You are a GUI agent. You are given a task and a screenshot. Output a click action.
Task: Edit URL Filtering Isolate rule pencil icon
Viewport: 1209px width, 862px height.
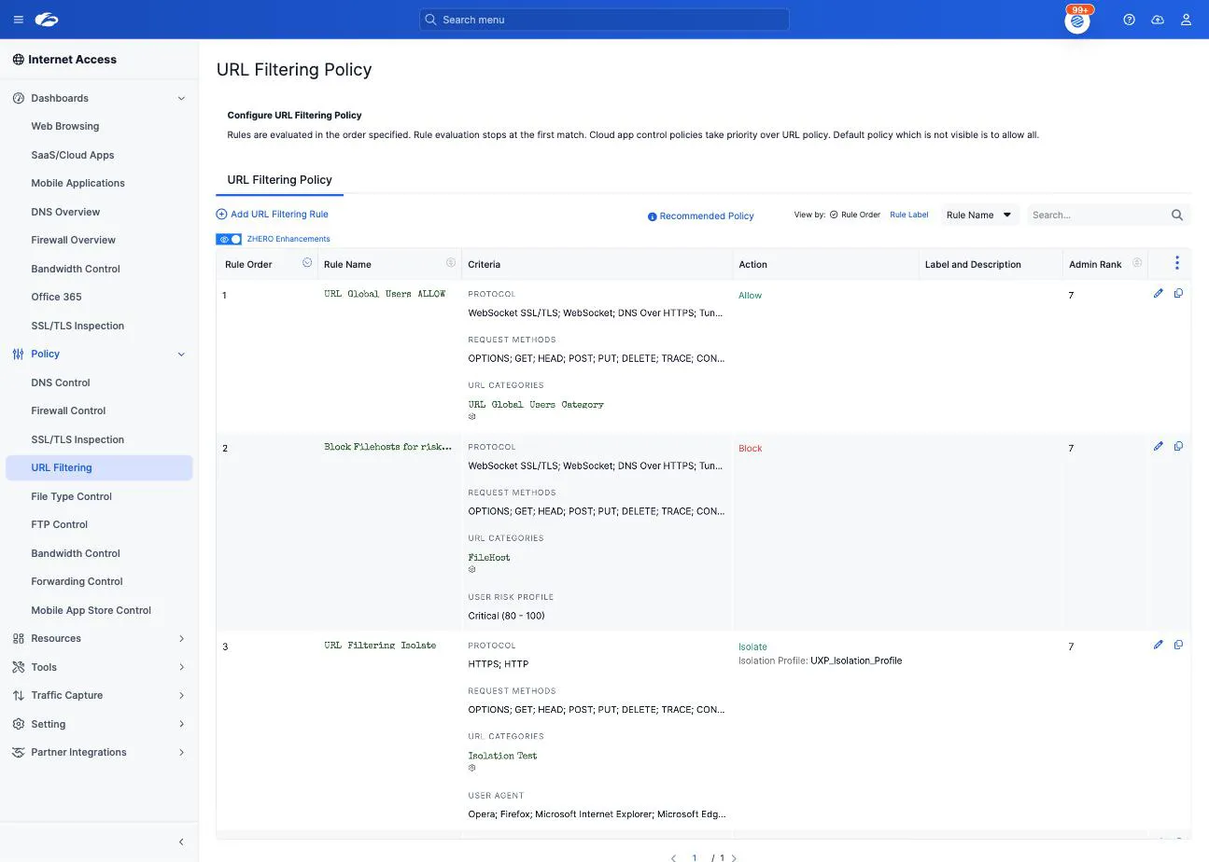1159,645
